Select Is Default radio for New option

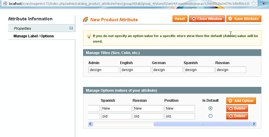210,108
